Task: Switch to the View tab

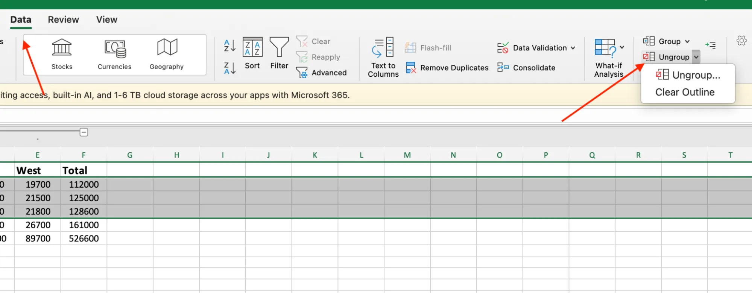Action: click(107, 20)
